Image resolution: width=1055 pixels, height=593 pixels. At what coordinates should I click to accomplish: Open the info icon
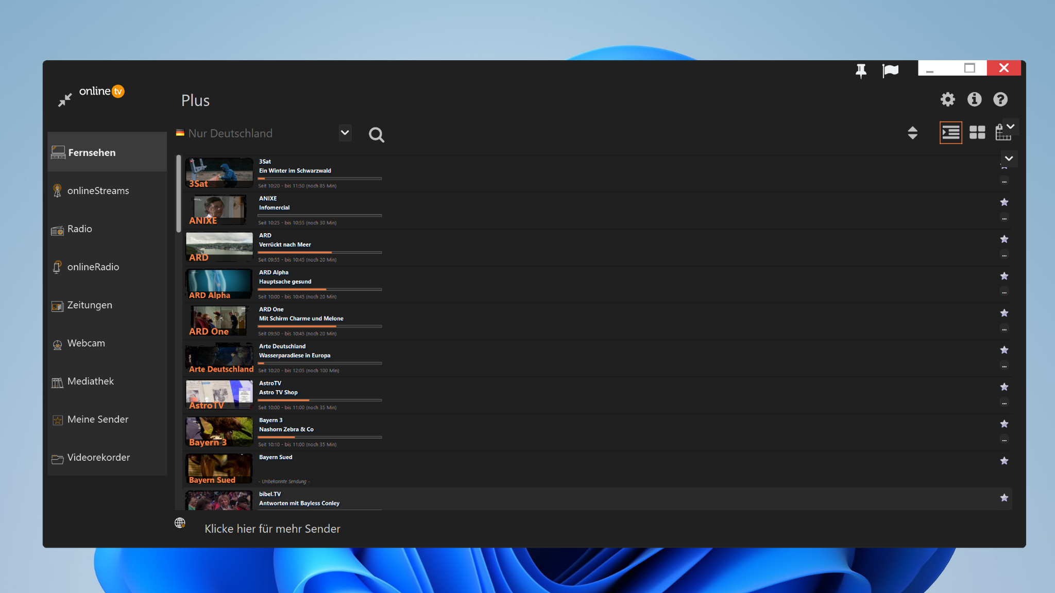pos(974,99)
